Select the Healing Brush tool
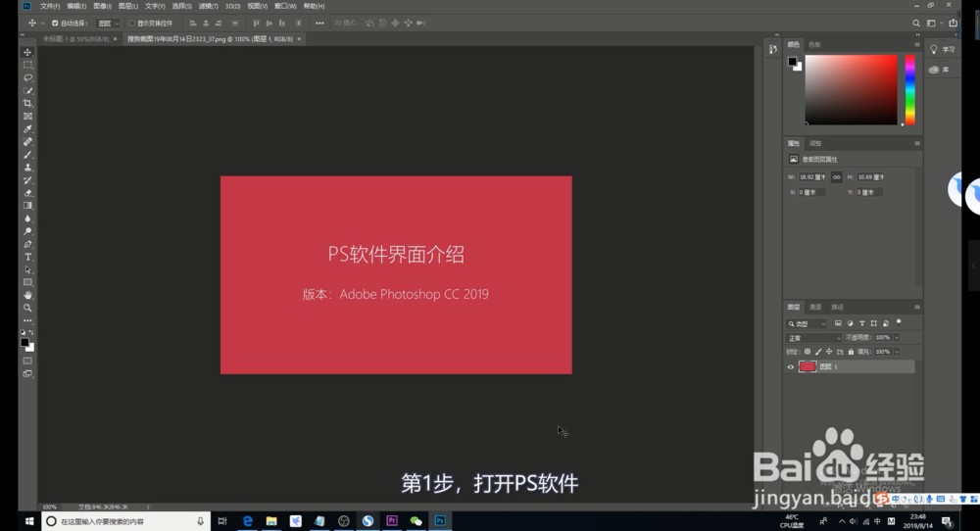Image resolution: width=980 pixels, height=531 pixels. [x=27, y=142]
